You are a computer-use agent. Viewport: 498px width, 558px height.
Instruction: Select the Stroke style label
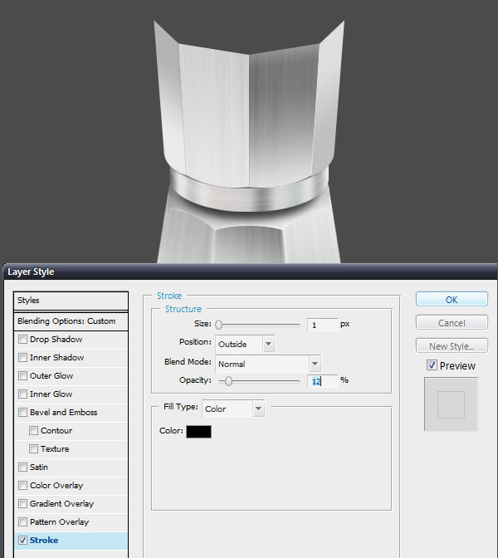[x=44, y=541]
